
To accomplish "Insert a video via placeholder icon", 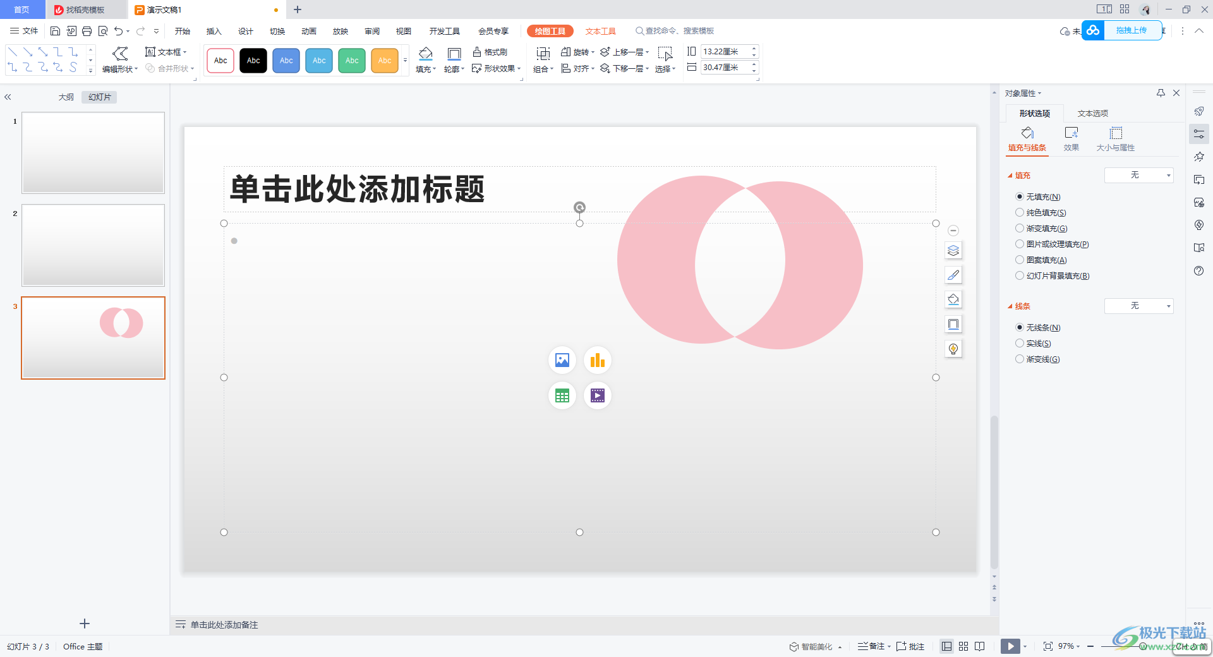I will point(598,395).
